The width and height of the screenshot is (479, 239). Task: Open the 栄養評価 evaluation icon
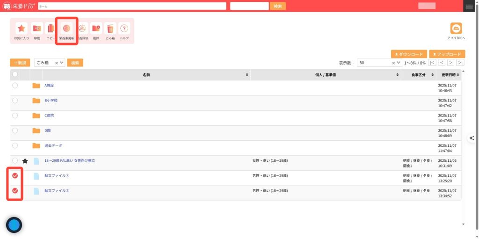click(x=82, y=29)
